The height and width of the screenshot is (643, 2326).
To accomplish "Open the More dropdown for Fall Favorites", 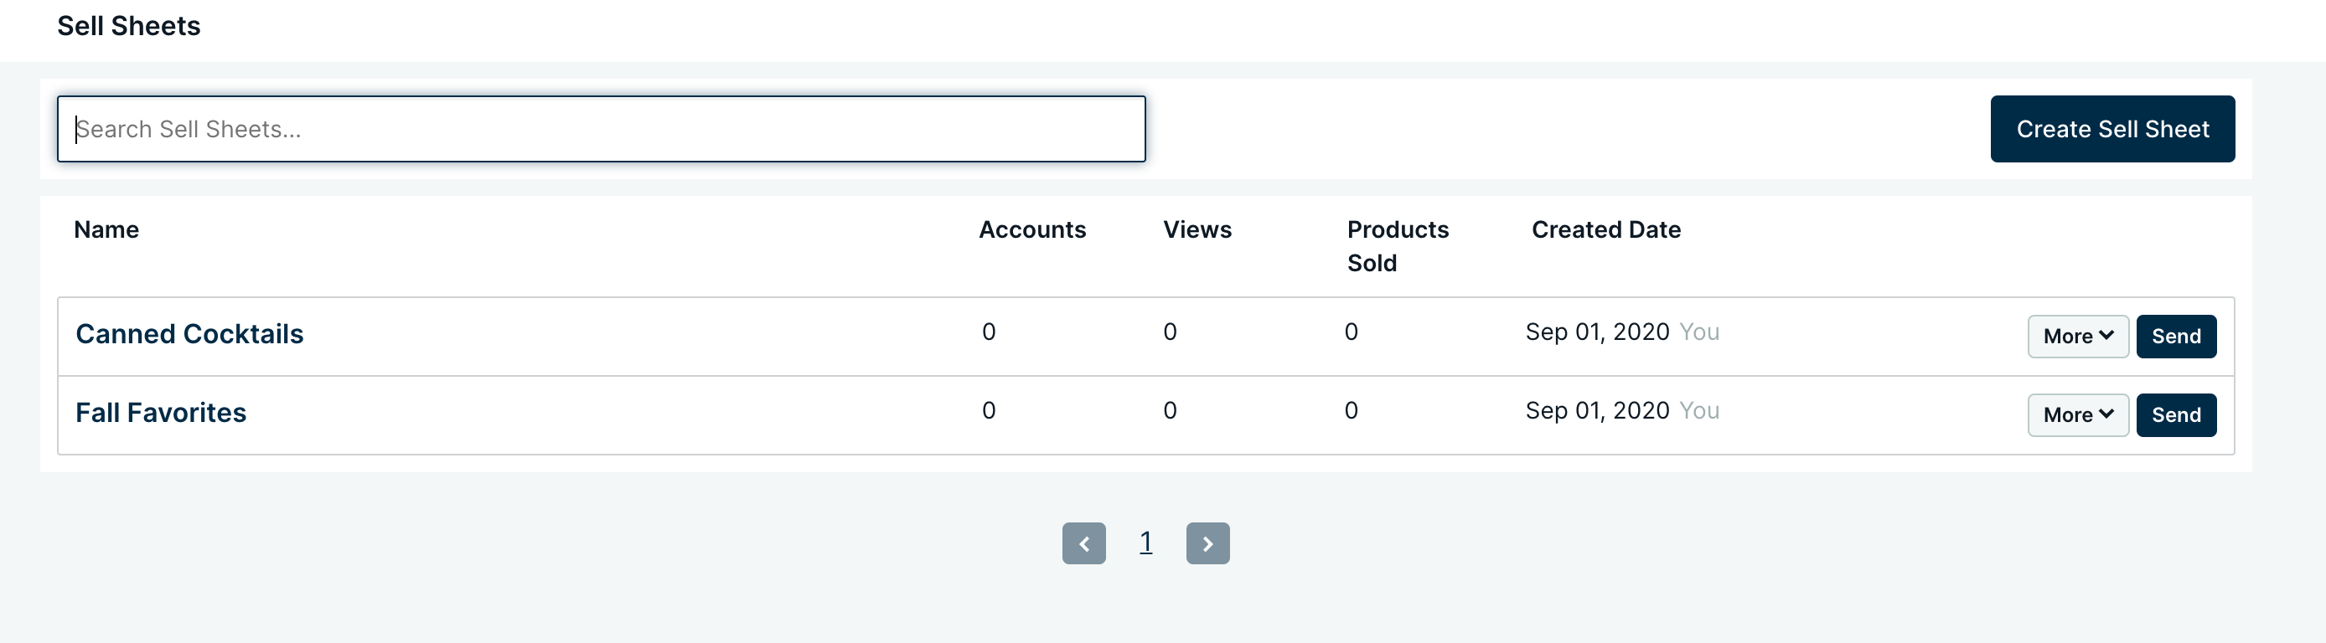I will point(2078,414).
